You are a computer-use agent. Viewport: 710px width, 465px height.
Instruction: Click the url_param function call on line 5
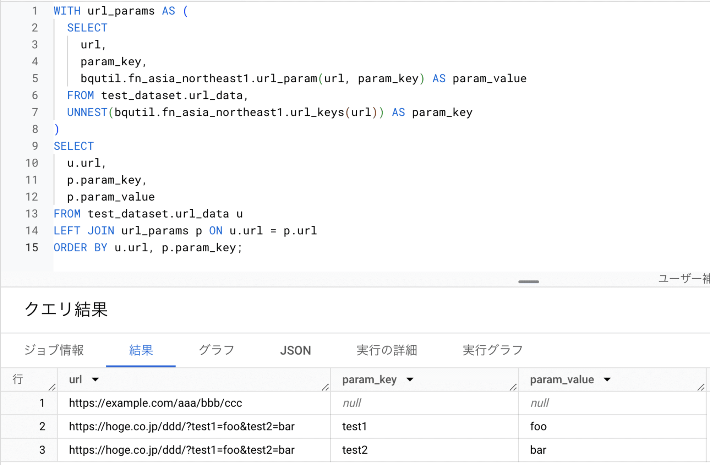[287, 78]
